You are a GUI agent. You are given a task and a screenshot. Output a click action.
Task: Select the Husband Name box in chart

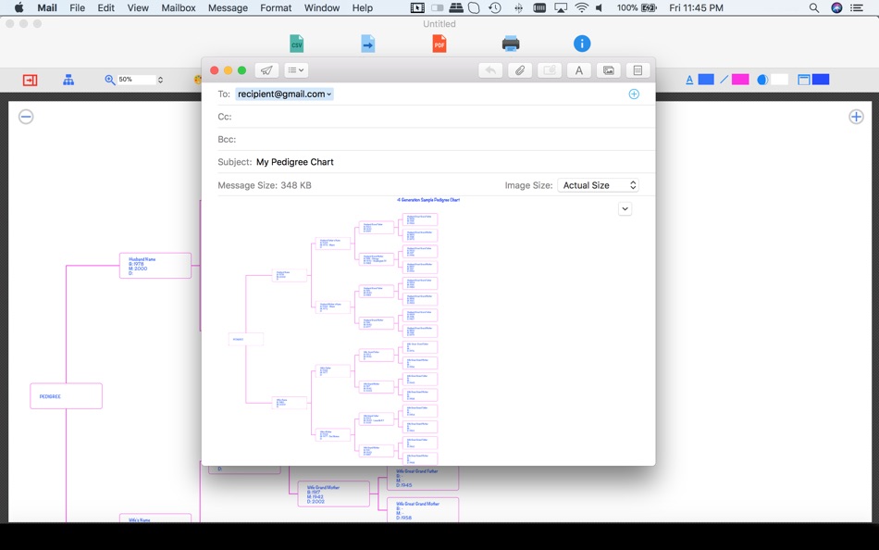[155, 266]
